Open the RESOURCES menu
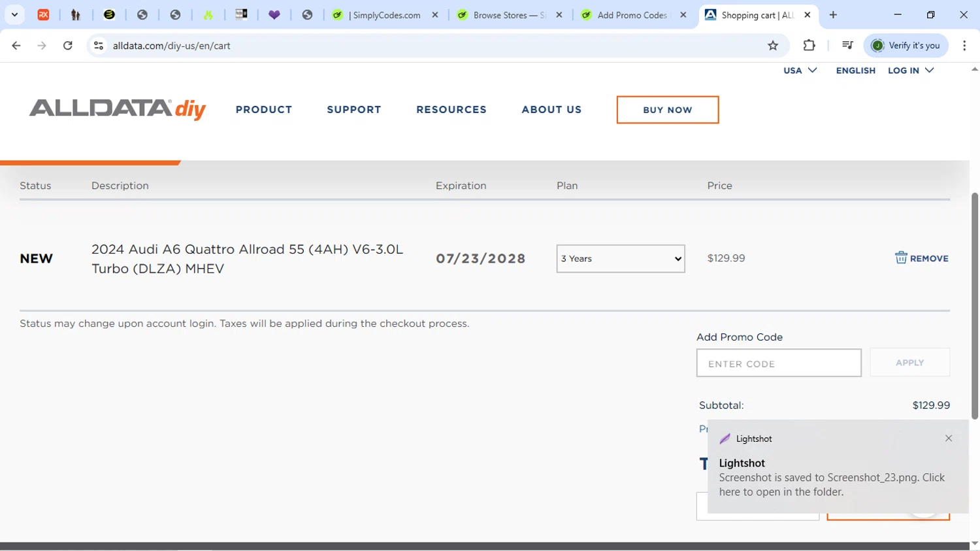This screenshot has width=980, height=551. click(451, 110)
